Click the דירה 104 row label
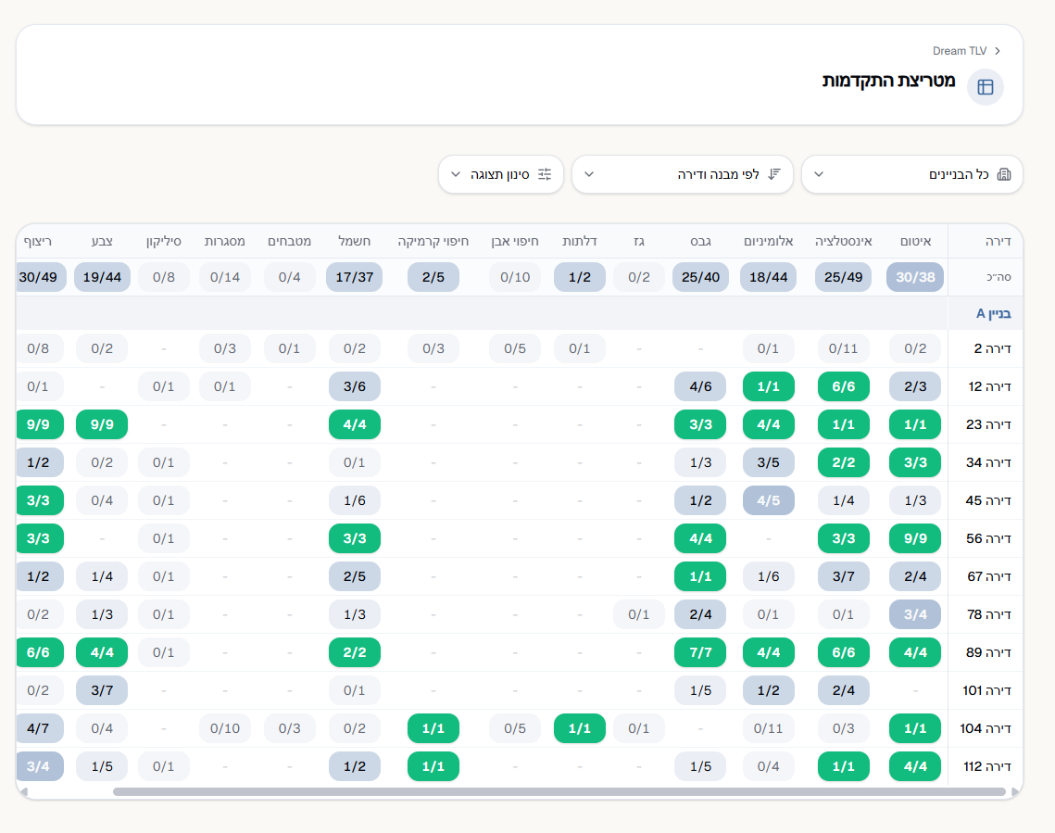Screen dimensions: 1055x833 pyautogui.click(x=985, y=728)
